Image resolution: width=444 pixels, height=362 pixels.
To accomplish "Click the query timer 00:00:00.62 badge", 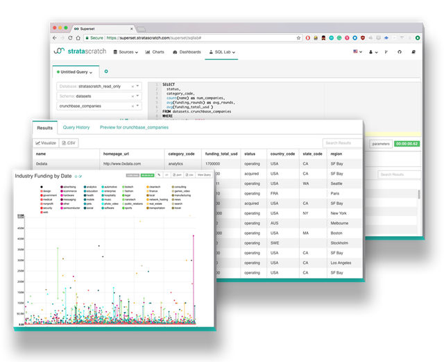I will (407, 144).
